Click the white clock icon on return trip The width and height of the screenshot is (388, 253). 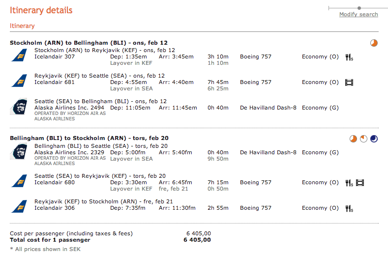[x=364, y=139]
